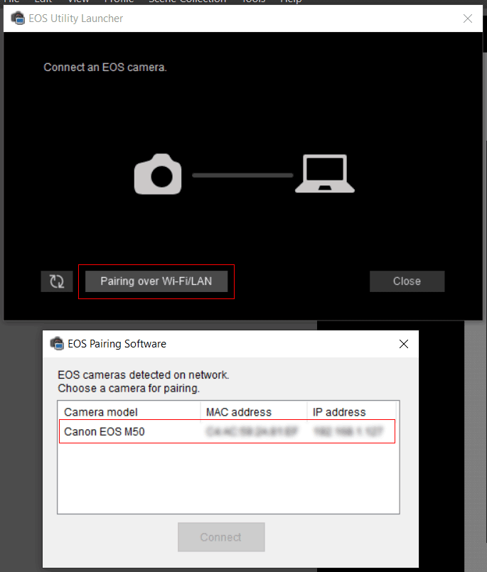Screen dimensions: 487x572
Task: Click the IP address column header
Action: coord(352,412)
